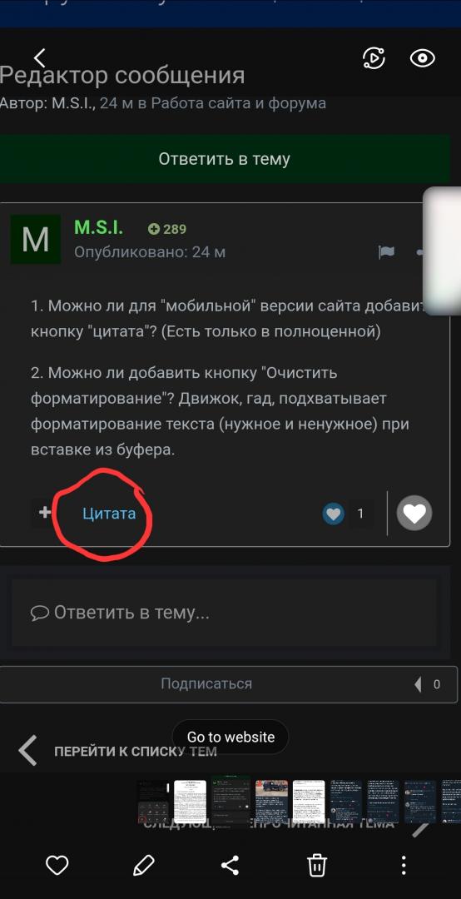Click the blue reaction heart count icon
Screen dimensions: 461x899
pos(333,514)
